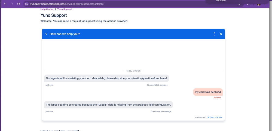
Task: Click the Welcome description text
Action: pos(84,21)
